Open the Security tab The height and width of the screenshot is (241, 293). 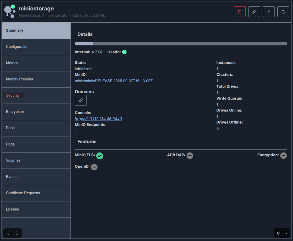[36, 96]
